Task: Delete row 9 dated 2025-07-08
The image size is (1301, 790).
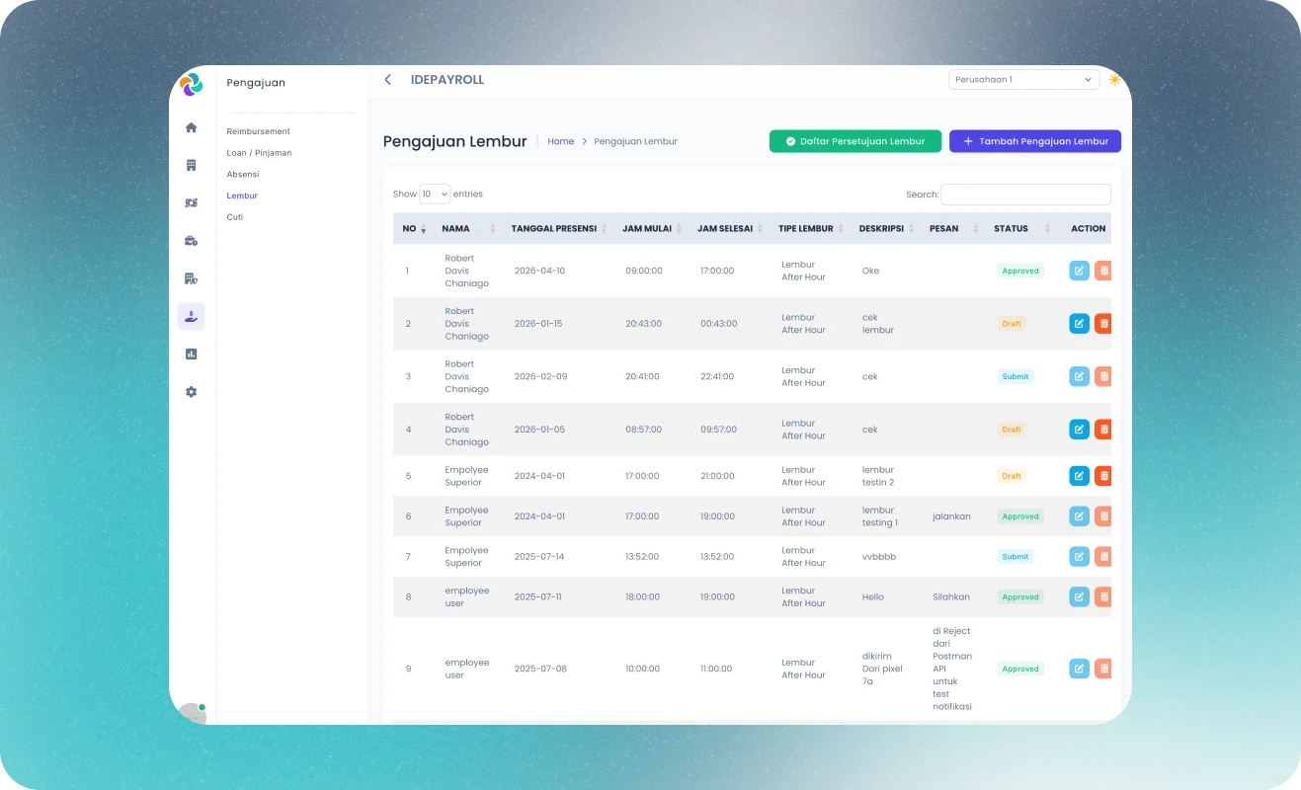Action: pos(1103,669)
